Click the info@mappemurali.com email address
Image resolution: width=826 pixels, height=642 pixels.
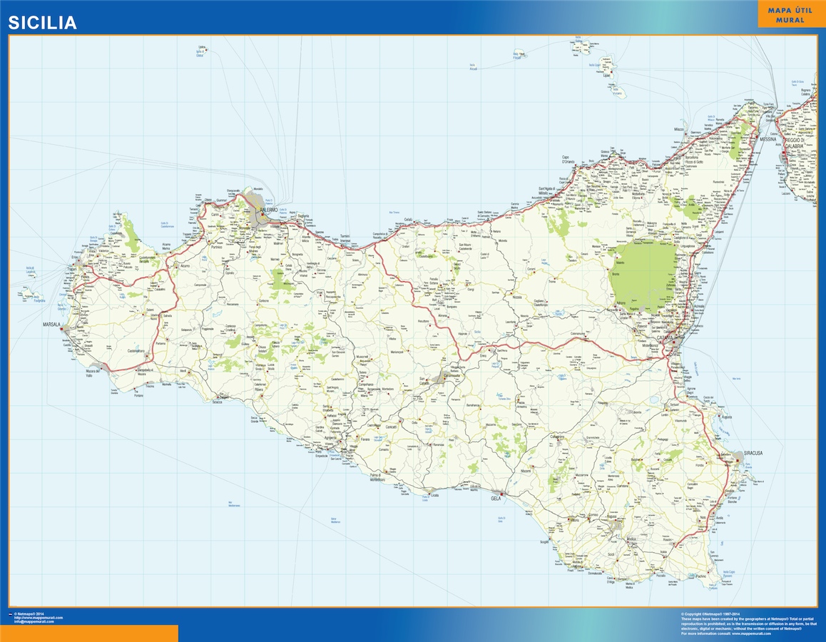34,621
